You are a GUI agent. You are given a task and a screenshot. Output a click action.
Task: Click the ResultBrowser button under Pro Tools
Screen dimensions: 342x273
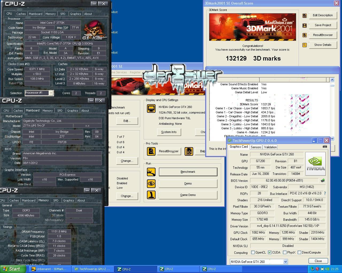169,151
